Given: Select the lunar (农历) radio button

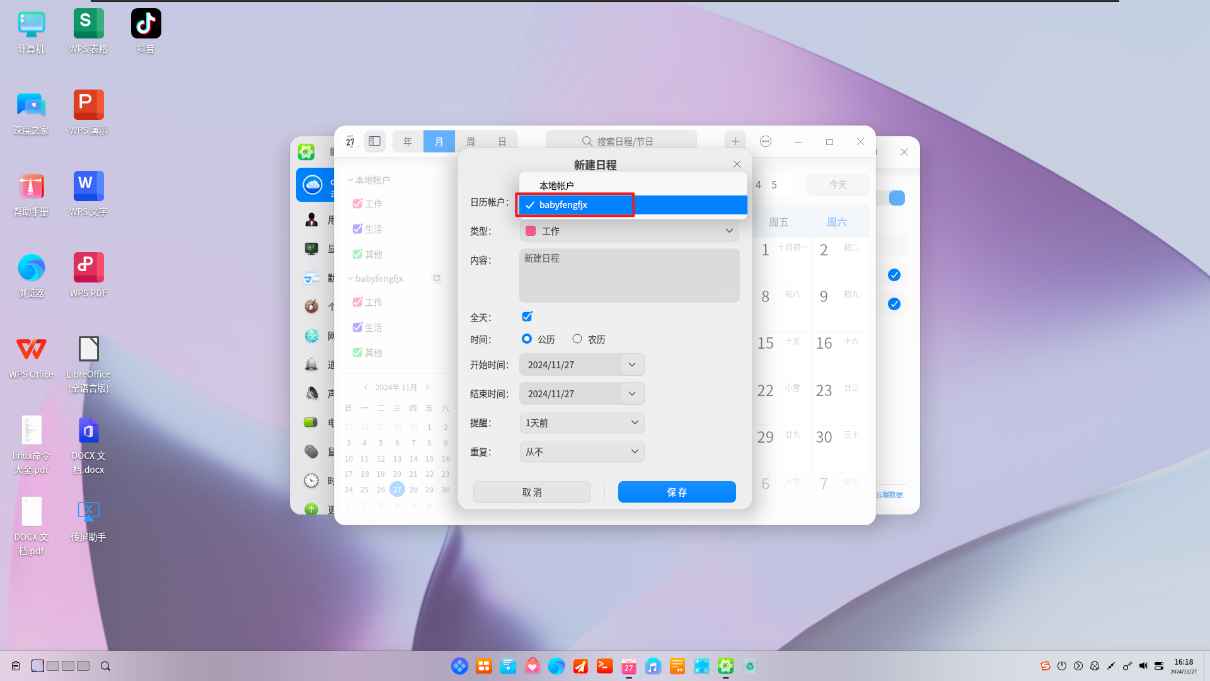Looking at the screenshot, I should (577, 339).
